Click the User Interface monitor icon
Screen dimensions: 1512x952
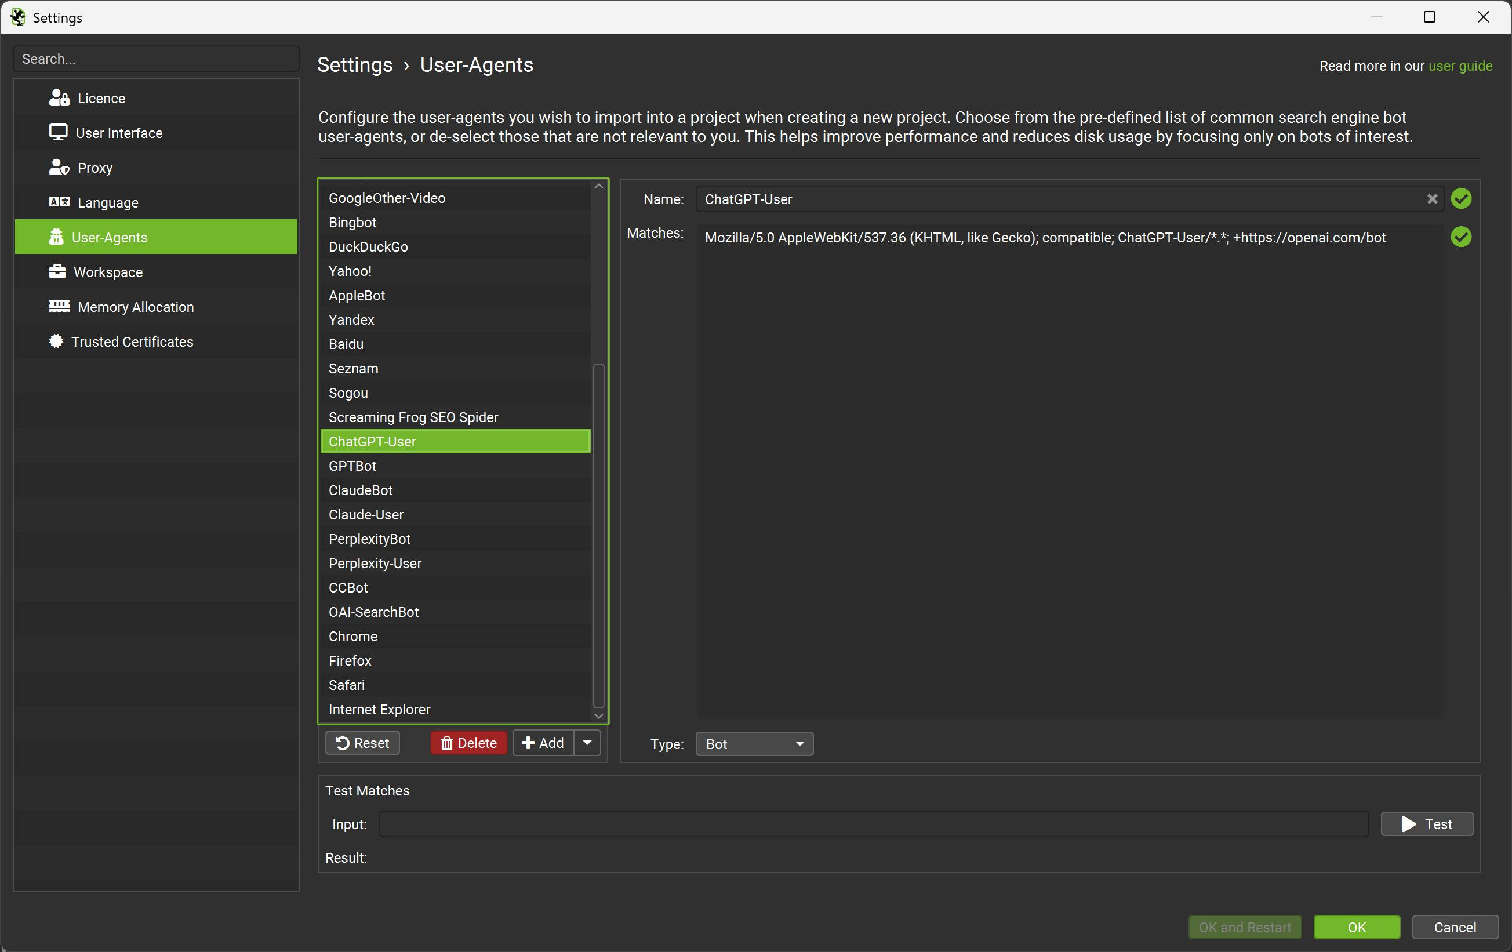pyautogui.click(x=59, y=133)
